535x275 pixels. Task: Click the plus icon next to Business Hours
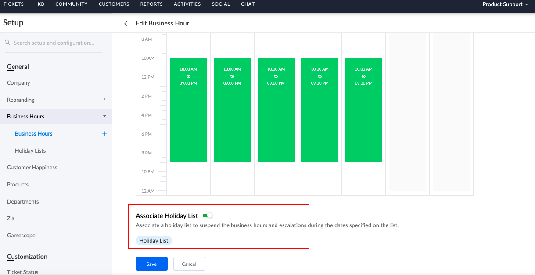pyautogui.click(x=104, y=134)
